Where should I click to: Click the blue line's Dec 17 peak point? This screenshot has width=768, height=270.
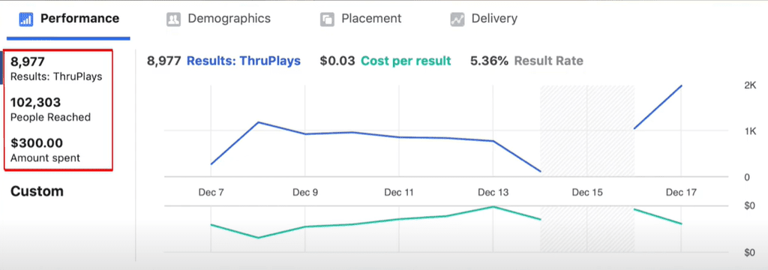pos(681,85)
